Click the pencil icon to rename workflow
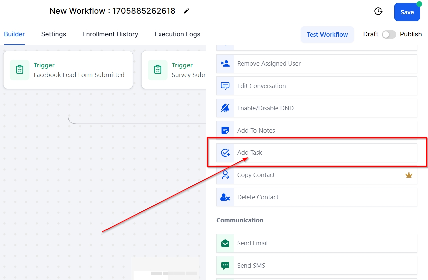 click(x=186, y=11)
